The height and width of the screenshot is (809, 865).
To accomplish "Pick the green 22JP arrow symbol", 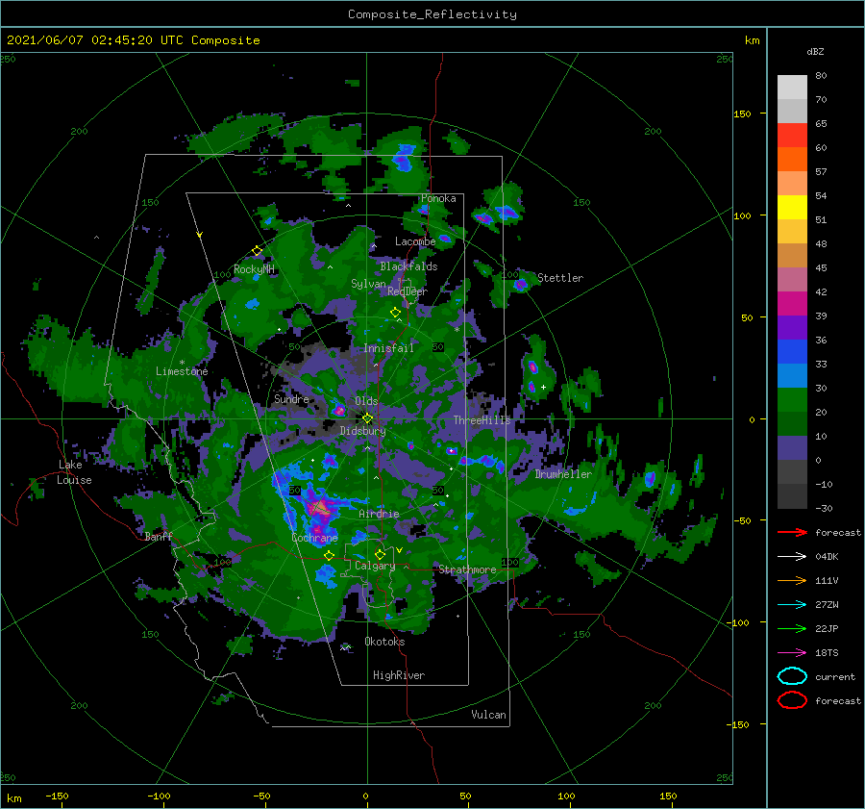I will [792, 628].
